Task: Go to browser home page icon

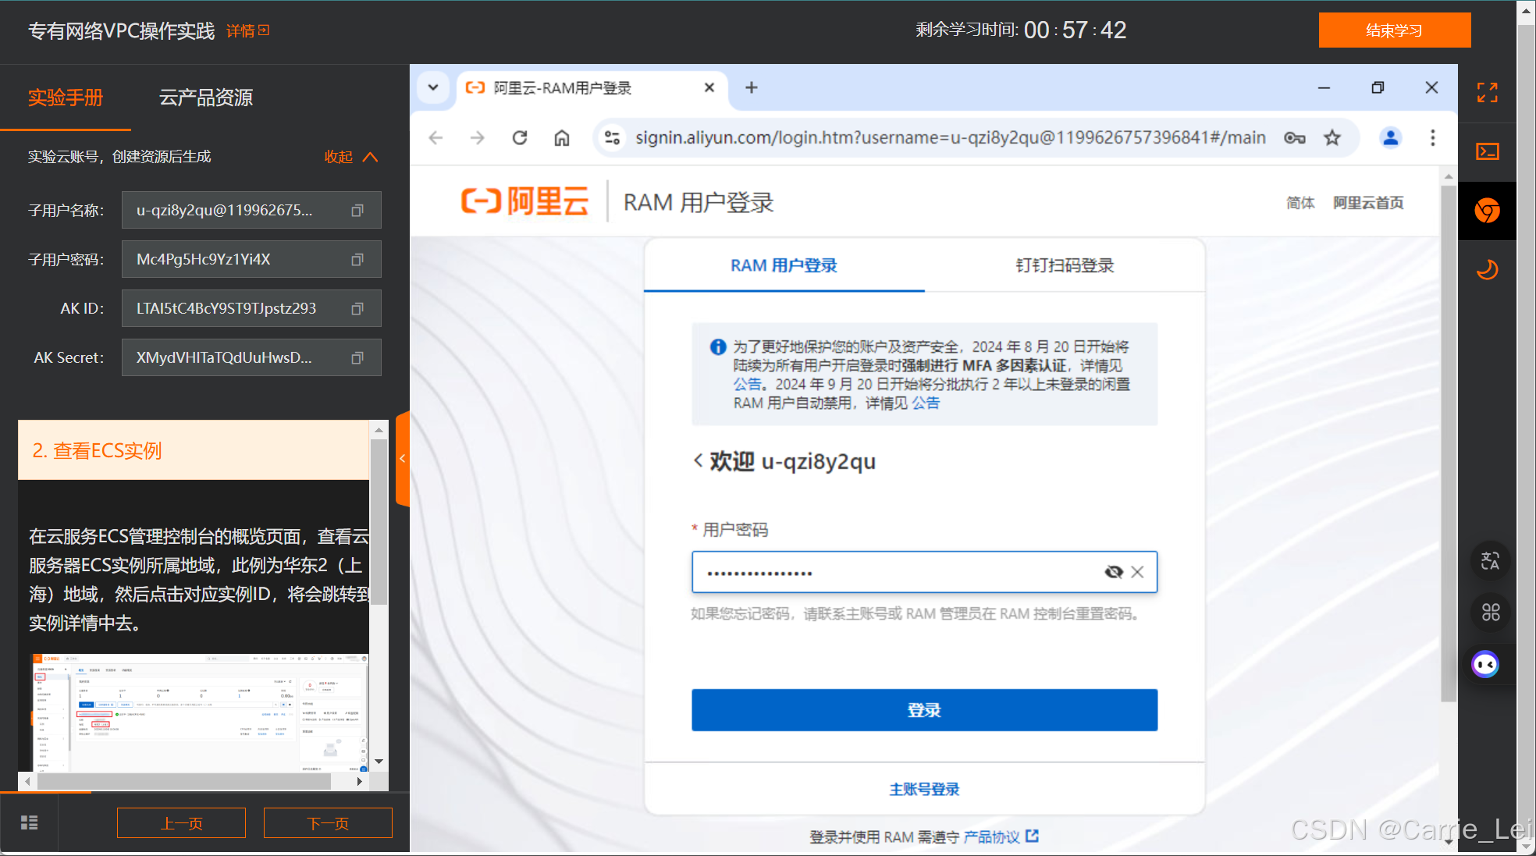Action: click(562, 138)
